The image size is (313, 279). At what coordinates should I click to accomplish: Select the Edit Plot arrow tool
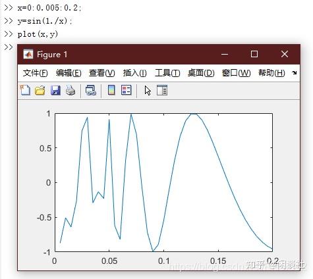click(x=148, y=90)
